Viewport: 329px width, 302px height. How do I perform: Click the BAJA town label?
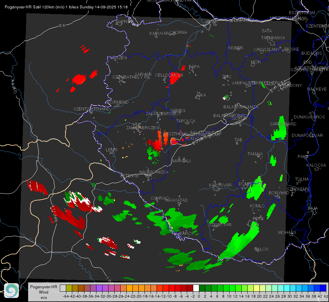tap(313, 208)
